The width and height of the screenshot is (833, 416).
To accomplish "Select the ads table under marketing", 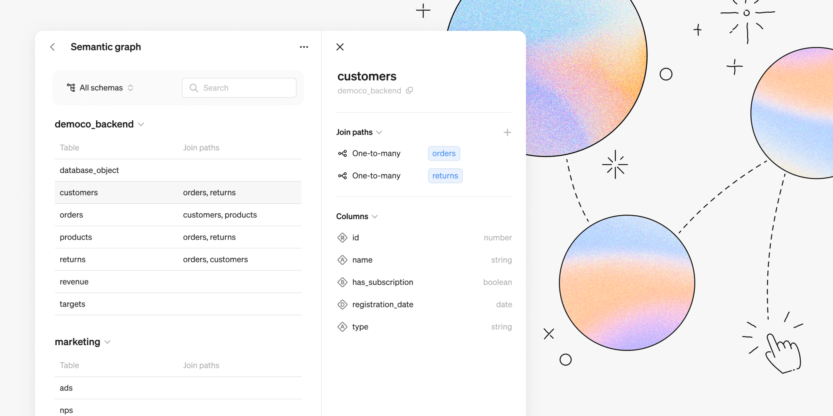I will point(66,388).
